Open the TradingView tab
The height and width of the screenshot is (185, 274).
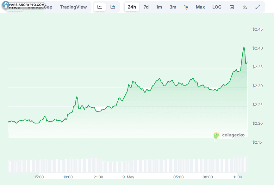tap(73, 7)
